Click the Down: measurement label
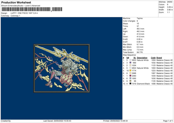 125,37
